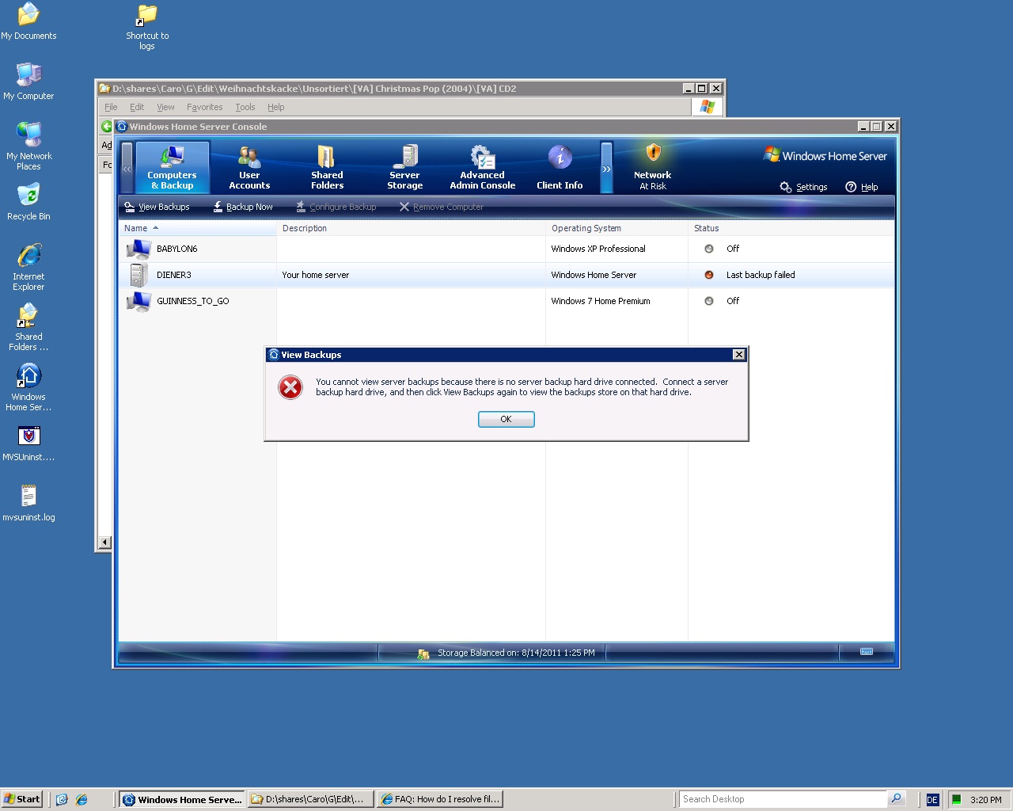Image resolution: width=1013 pixels, height=811 pixels.
Task: Click the status bar keyboard icon
Action: pos(867,652)
